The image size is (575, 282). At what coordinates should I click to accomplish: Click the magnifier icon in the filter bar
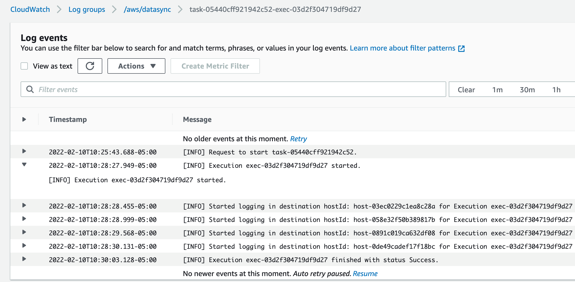30,89
